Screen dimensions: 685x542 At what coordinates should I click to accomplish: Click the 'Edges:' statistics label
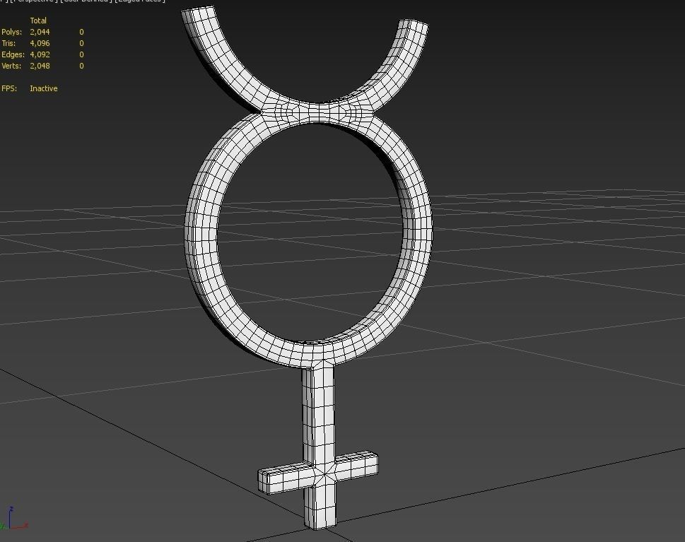tap(13, 54)
